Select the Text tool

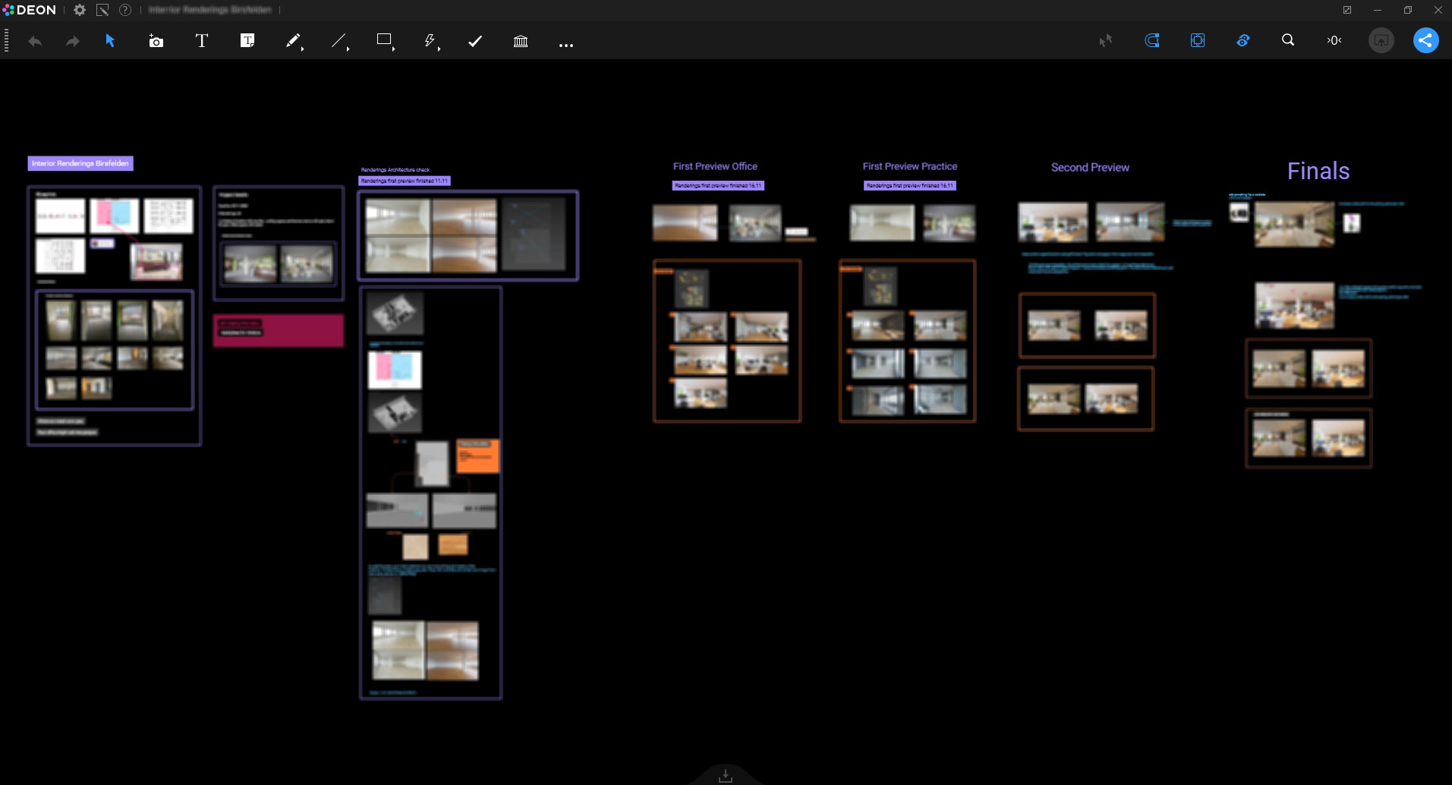coord(201,41)
